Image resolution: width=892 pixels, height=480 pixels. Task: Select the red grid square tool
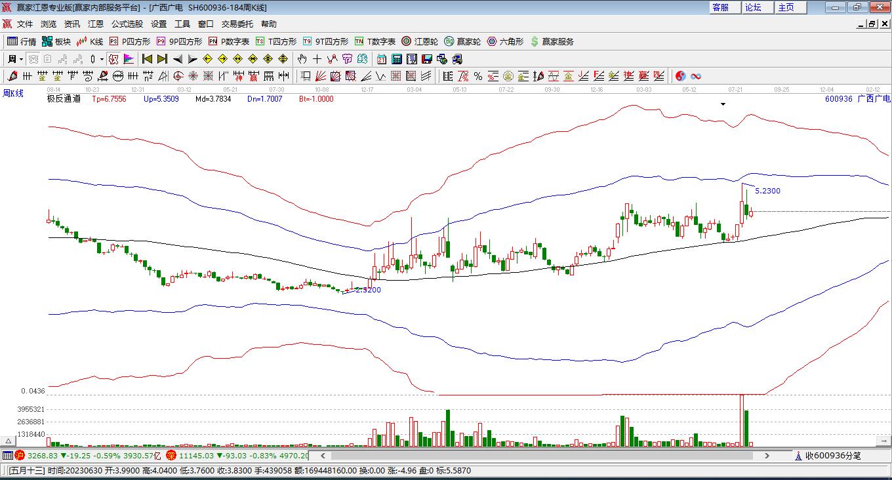(396, 76)
